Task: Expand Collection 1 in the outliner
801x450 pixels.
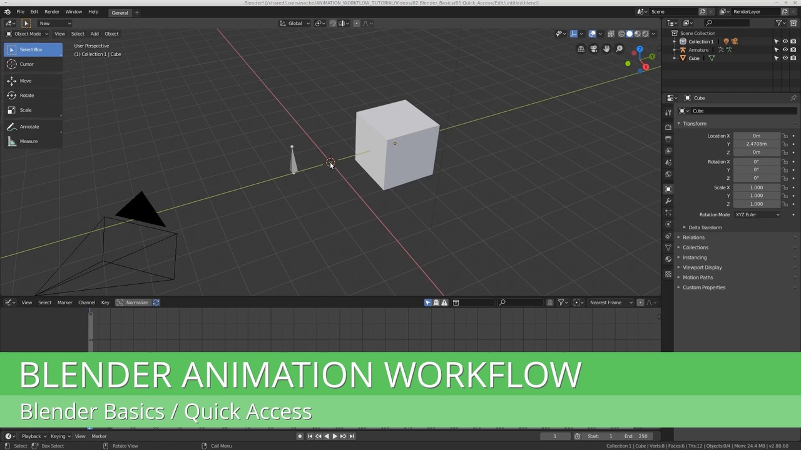Action: pyautogui.click(x=675, y=42)
